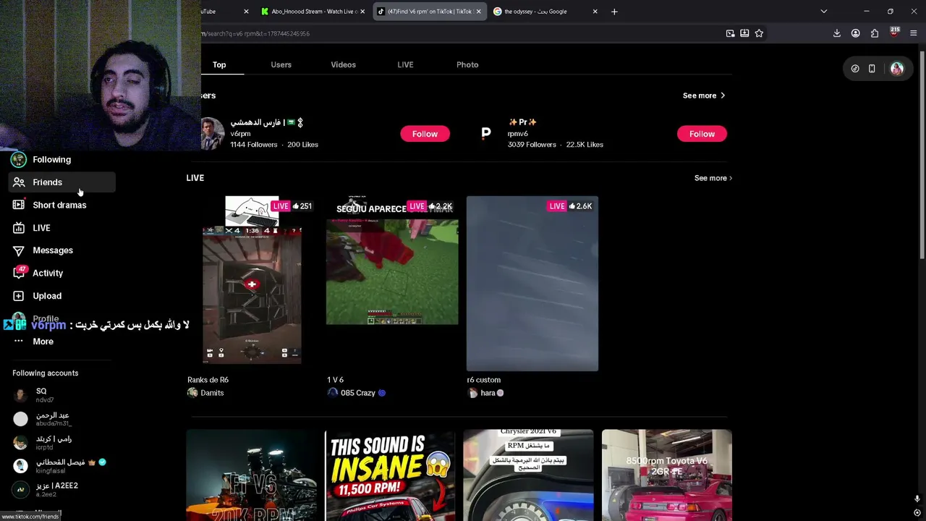Click the browser address bar URL
The width and height of the screenshot is (926, 521).
255,33
